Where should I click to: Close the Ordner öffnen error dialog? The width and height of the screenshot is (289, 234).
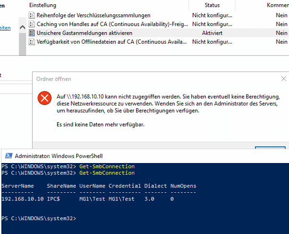pyautogui.click(x=283, y=78)
